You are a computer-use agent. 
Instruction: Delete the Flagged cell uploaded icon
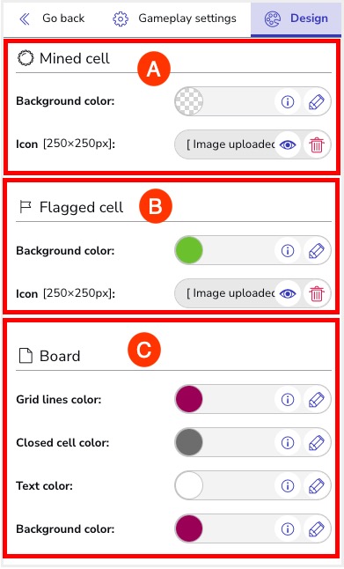[x=317, y=293]
